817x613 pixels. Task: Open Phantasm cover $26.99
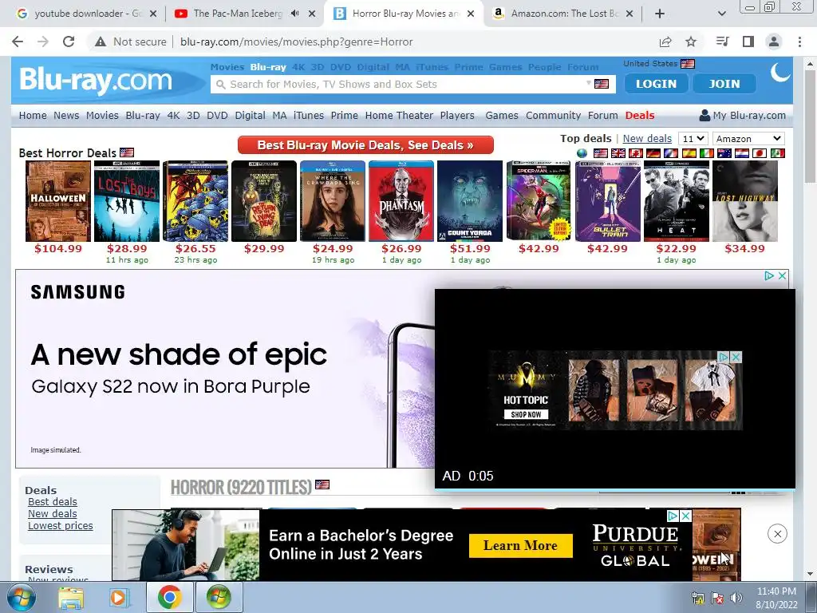click(401, 201)
